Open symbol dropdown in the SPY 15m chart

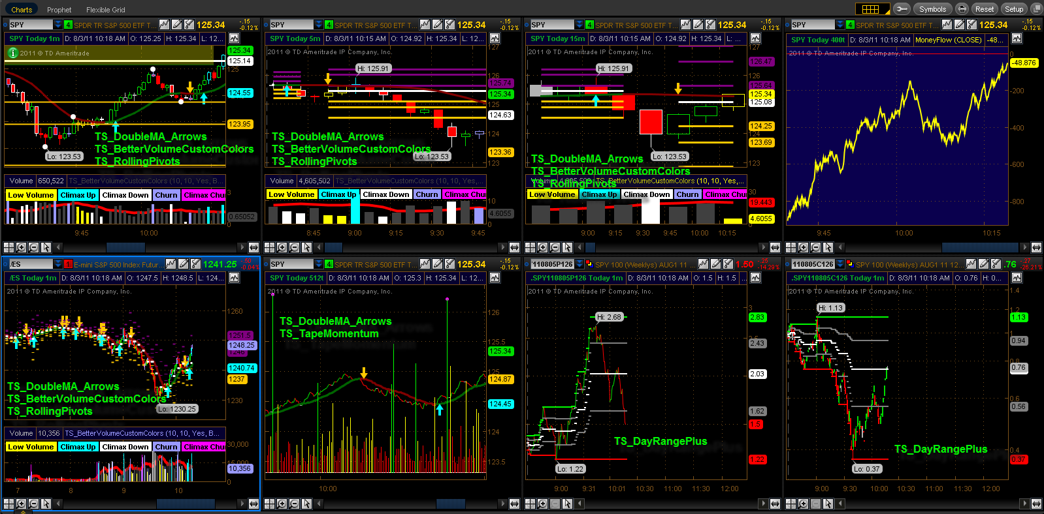click(x=579, y=25)
